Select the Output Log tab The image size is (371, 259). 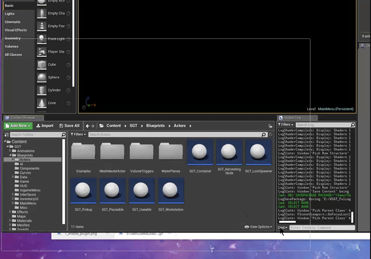[292, 118]
